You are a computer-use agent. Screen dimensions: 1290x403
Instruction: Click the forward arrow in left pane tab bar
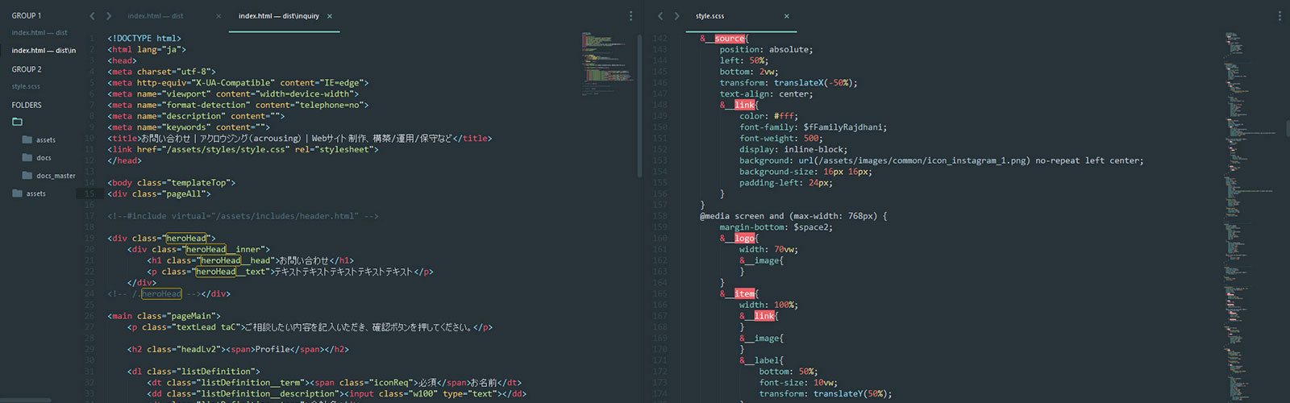109,16
